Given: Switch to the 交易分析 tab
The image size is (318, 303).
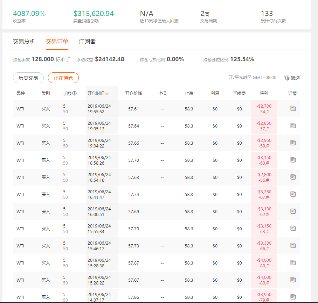Looking at the screenshot, I should click(24, 42).
